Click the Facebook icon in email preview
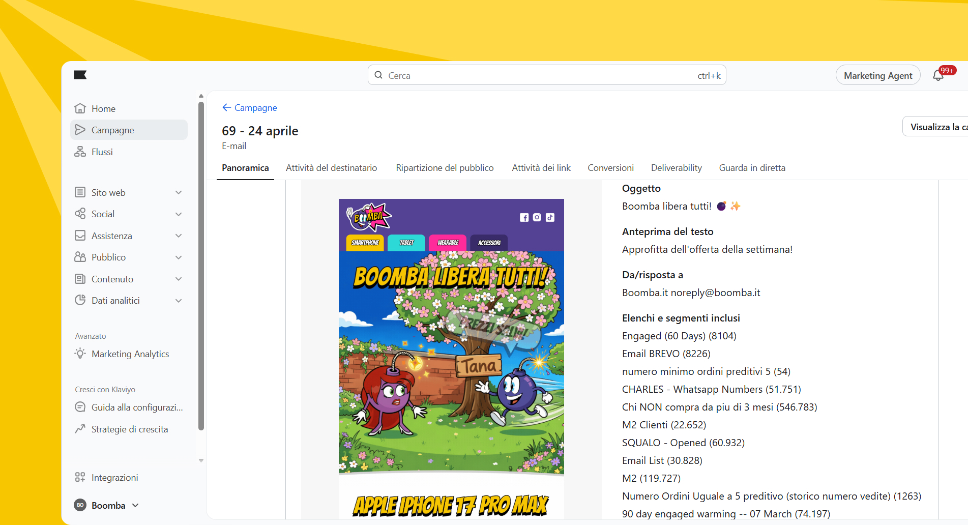The image size is (968, 525). click(x=524, y=218)
